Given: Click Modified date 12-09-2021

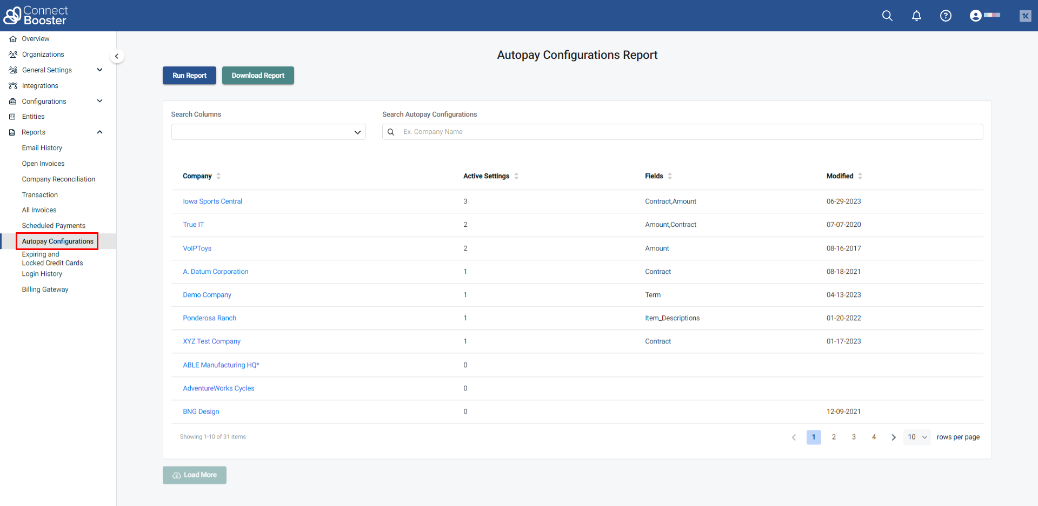Looking at the screenshot, I should click(843, 411).
